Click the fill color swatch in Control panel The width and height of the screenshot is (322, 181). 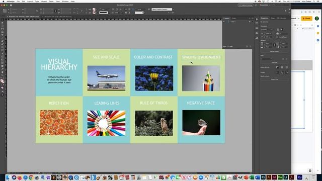pyautogui.click(x=94, y=10)
